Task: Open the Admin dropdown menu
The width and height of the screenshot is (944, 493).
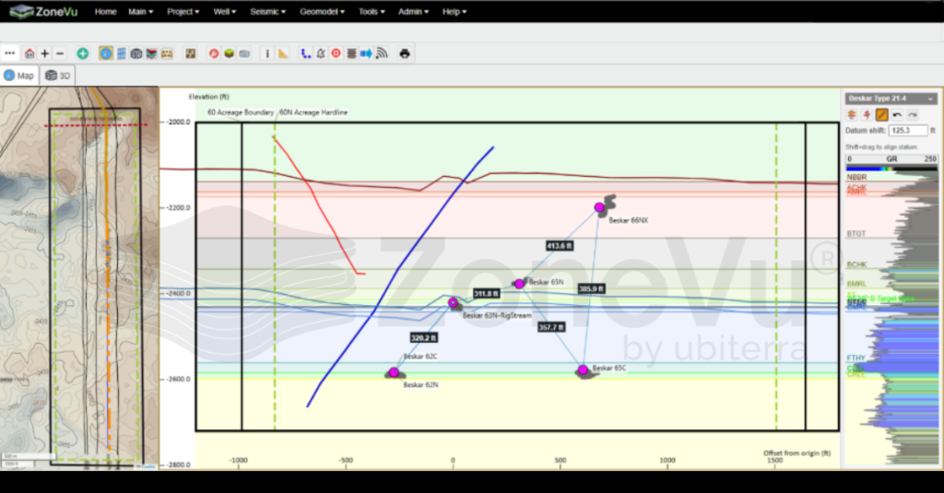Action: point(413,11)
